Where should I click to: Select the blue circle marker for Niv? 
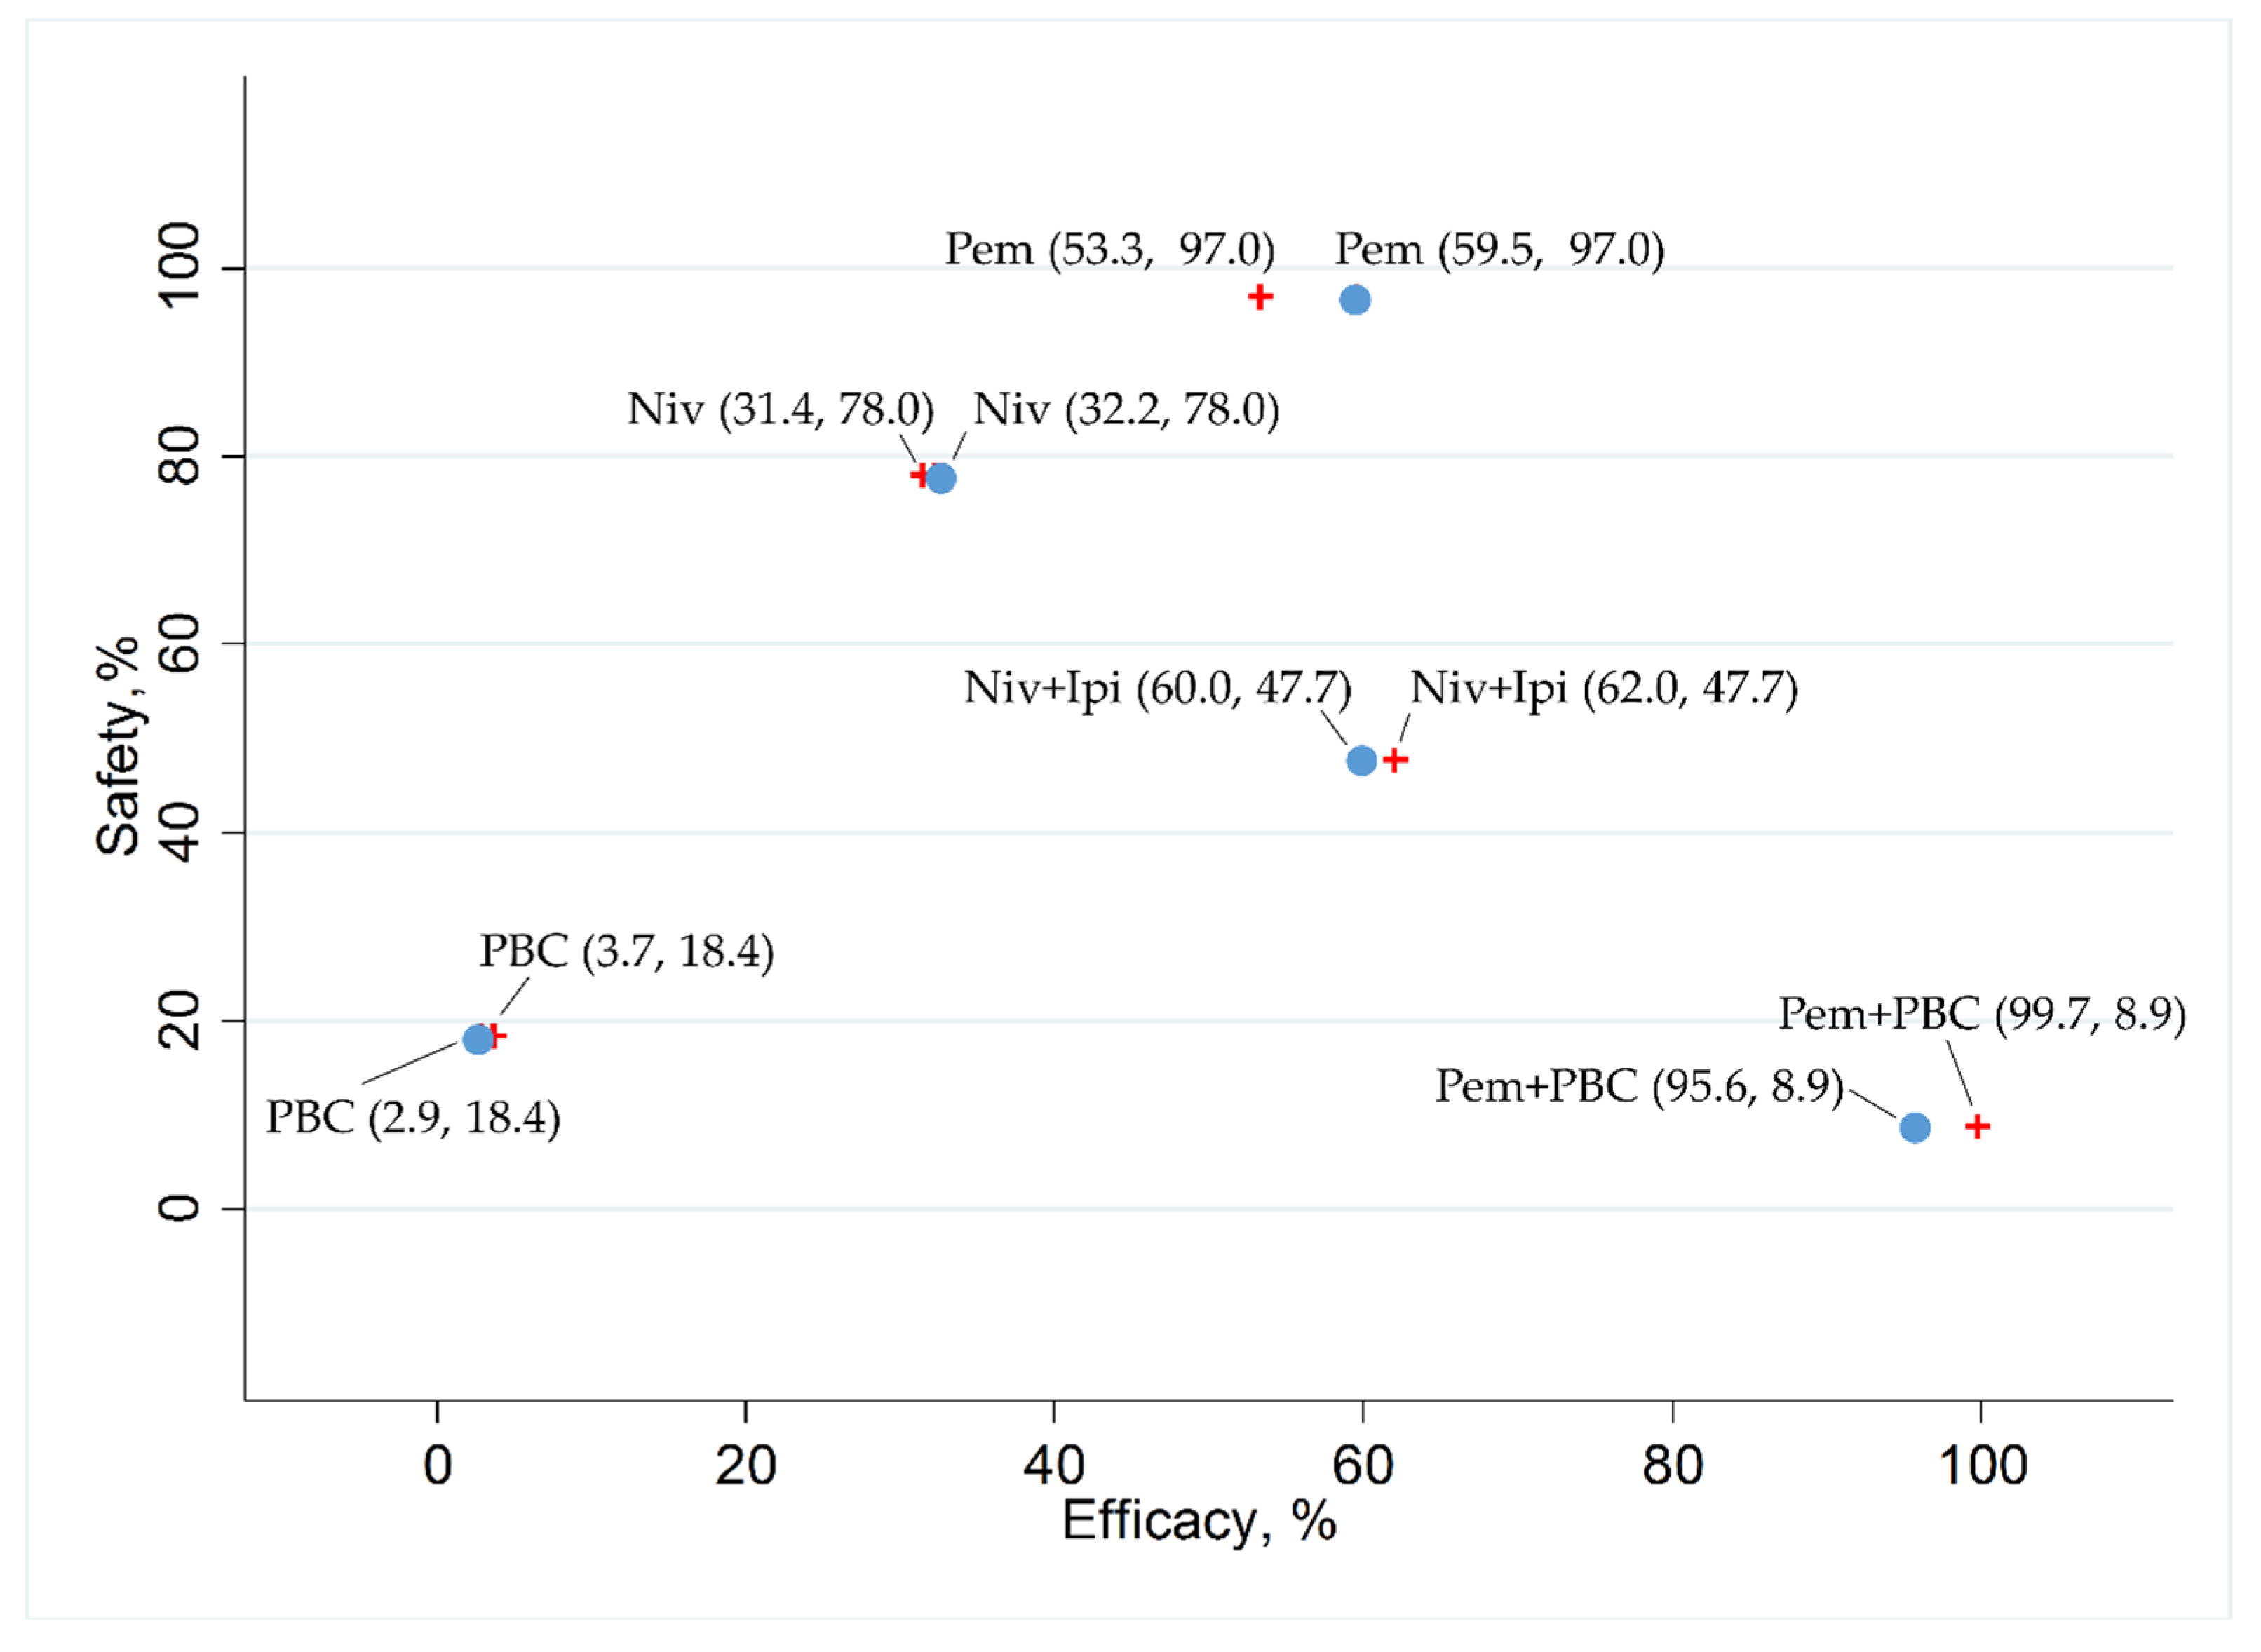[941, 478]
